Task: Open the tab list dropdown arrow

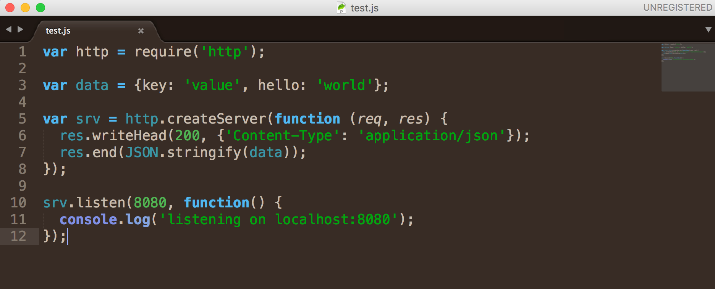Action: point(708,29)
